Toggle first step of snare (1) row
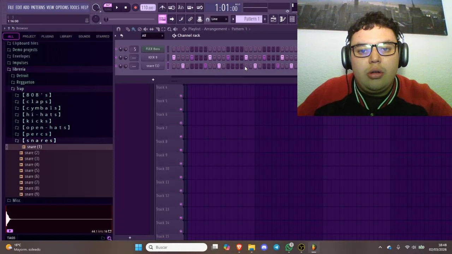Image resolution: width=452 pixels, height=254 pixels. 174,66
